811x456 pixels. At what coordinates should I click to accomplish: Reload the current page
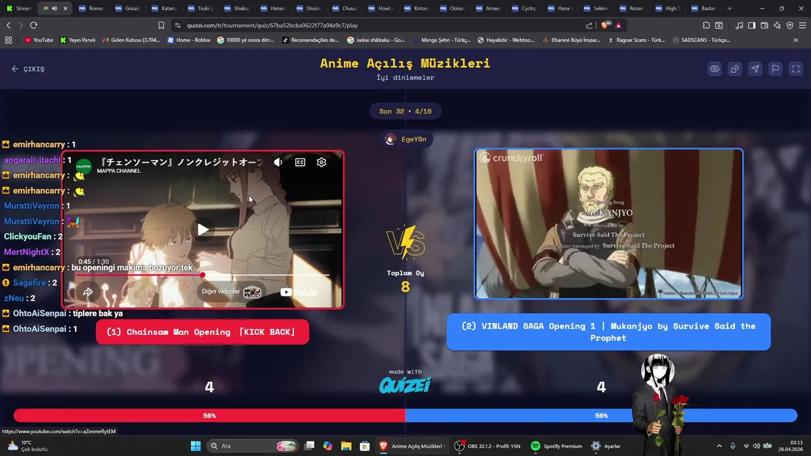pyautogui.click(x=34, y=25)
